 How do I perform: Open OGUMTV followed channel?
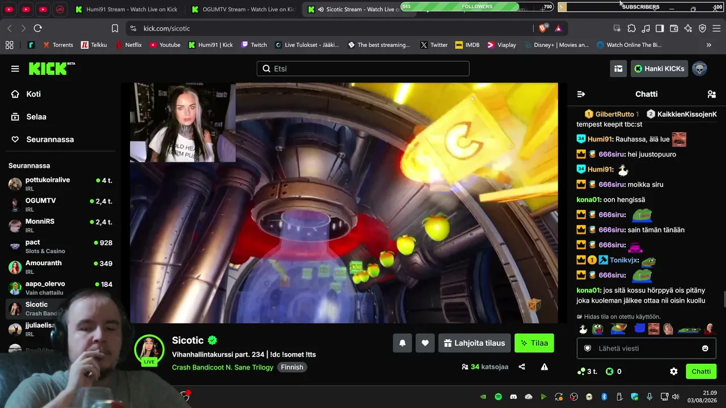coord(60,205)
